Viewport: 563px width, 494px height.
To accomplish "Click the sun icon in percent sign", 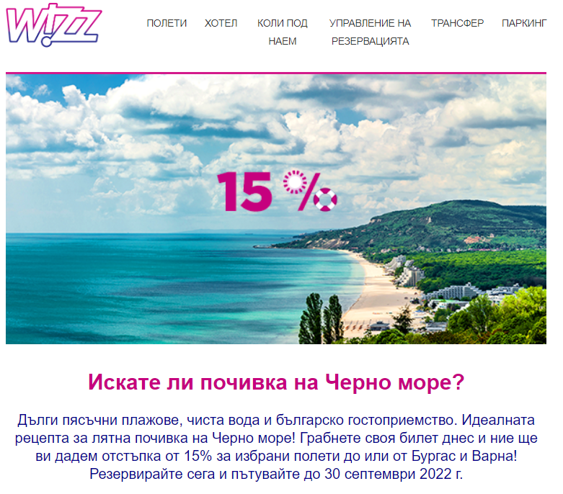I will point(295,181).
